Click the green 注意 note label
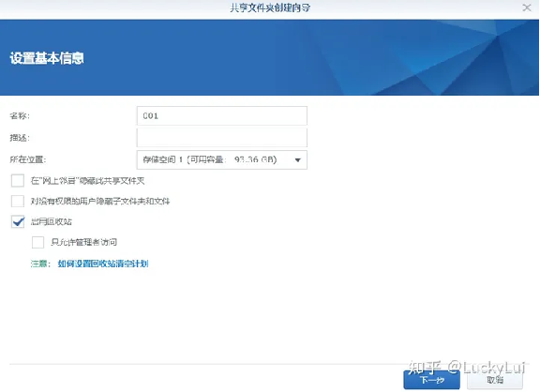Screen dimensions: 540x392 click(x=40, y=264)
